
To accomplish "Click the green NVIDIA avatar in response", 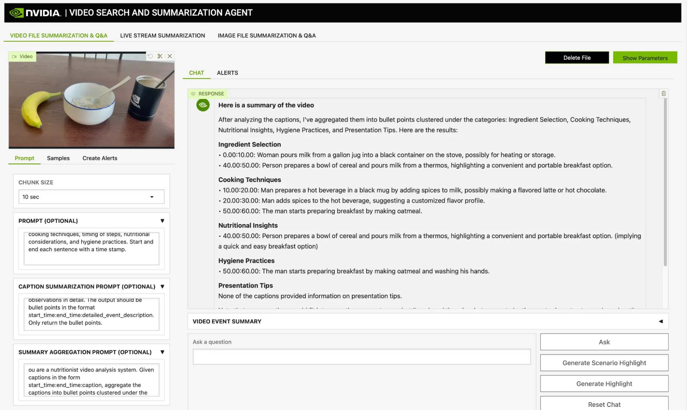I will click(203, 105).
